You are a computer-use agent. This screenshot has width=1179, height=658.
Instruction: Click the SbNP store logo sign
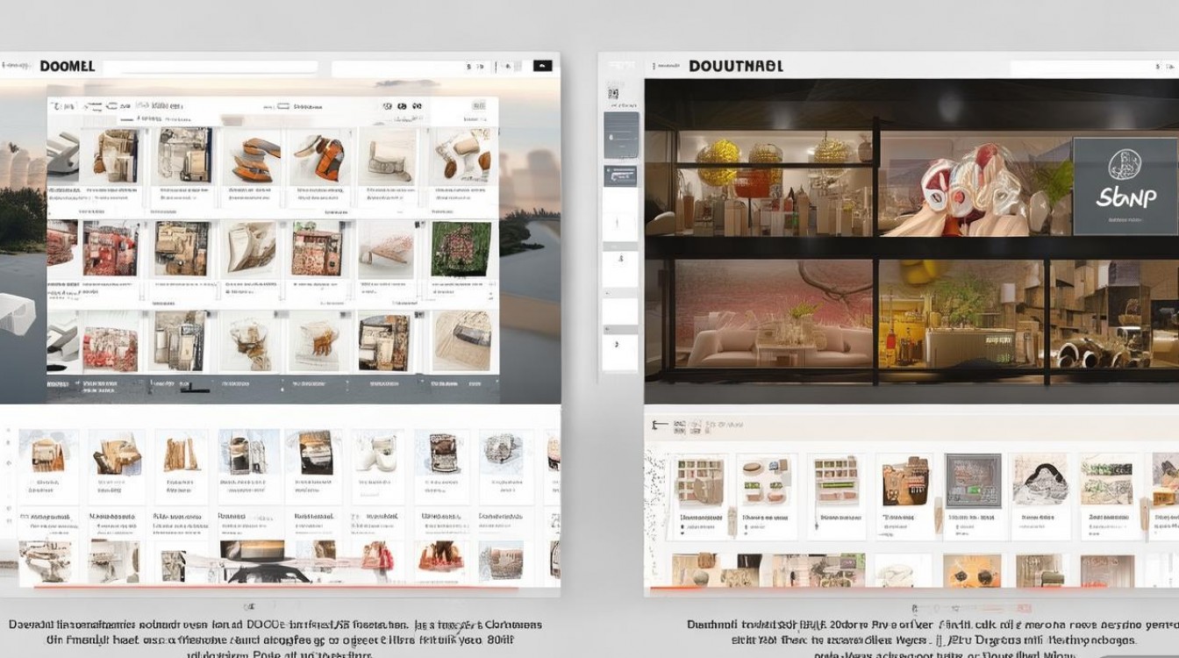pyautogui.click(x=1125, y=185)
